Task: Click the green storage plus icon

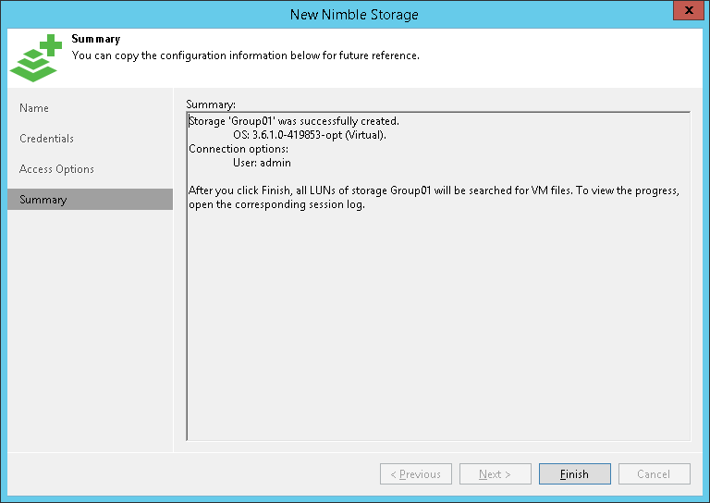Action: coord(36,58)
